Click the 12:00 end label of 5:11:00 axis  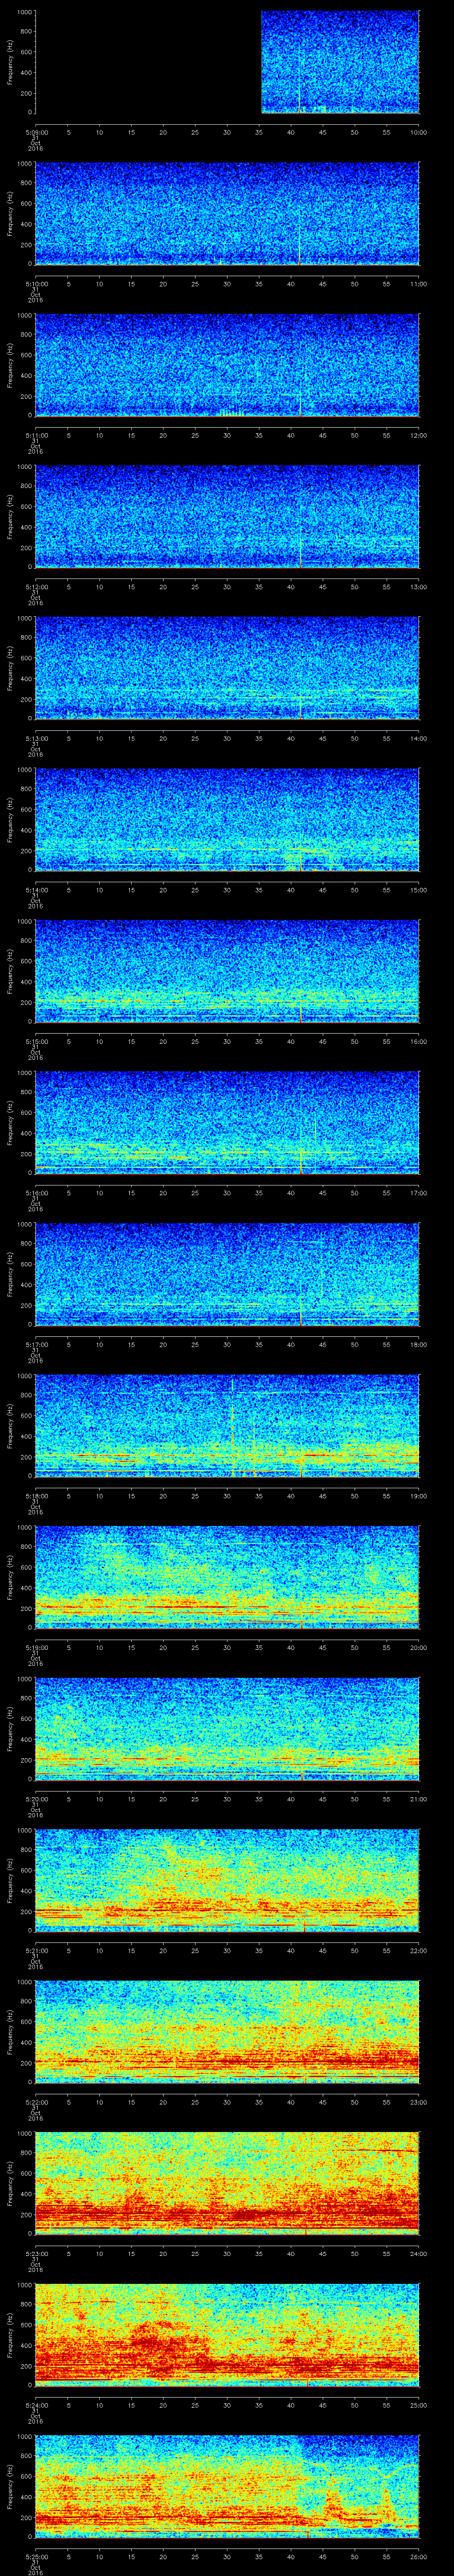(418, 435)
